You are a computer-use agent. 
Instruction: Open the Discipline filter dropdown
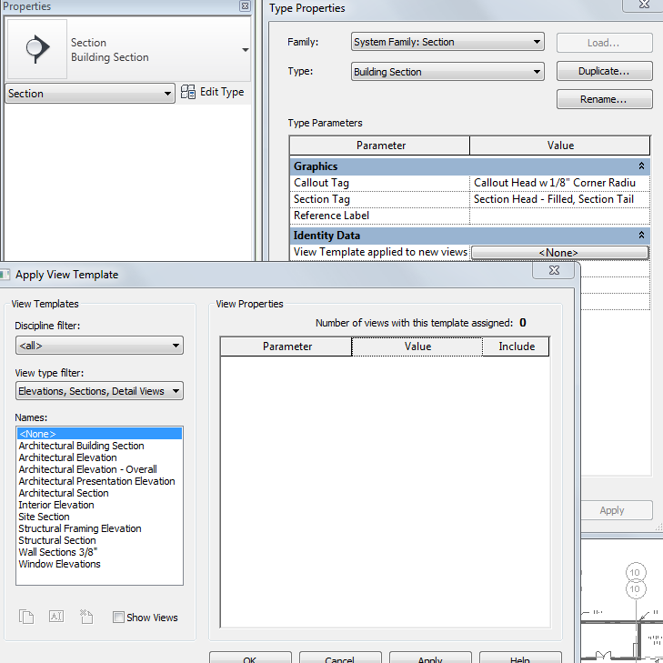pos(99,346)
